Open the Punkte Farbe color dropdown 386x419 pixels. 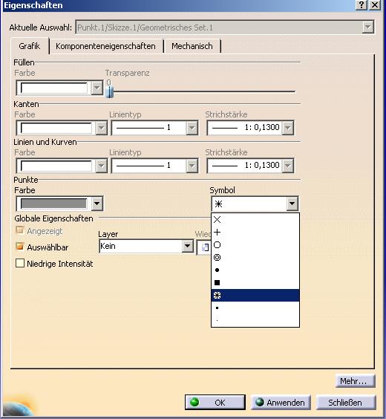(x=97, y=204)
